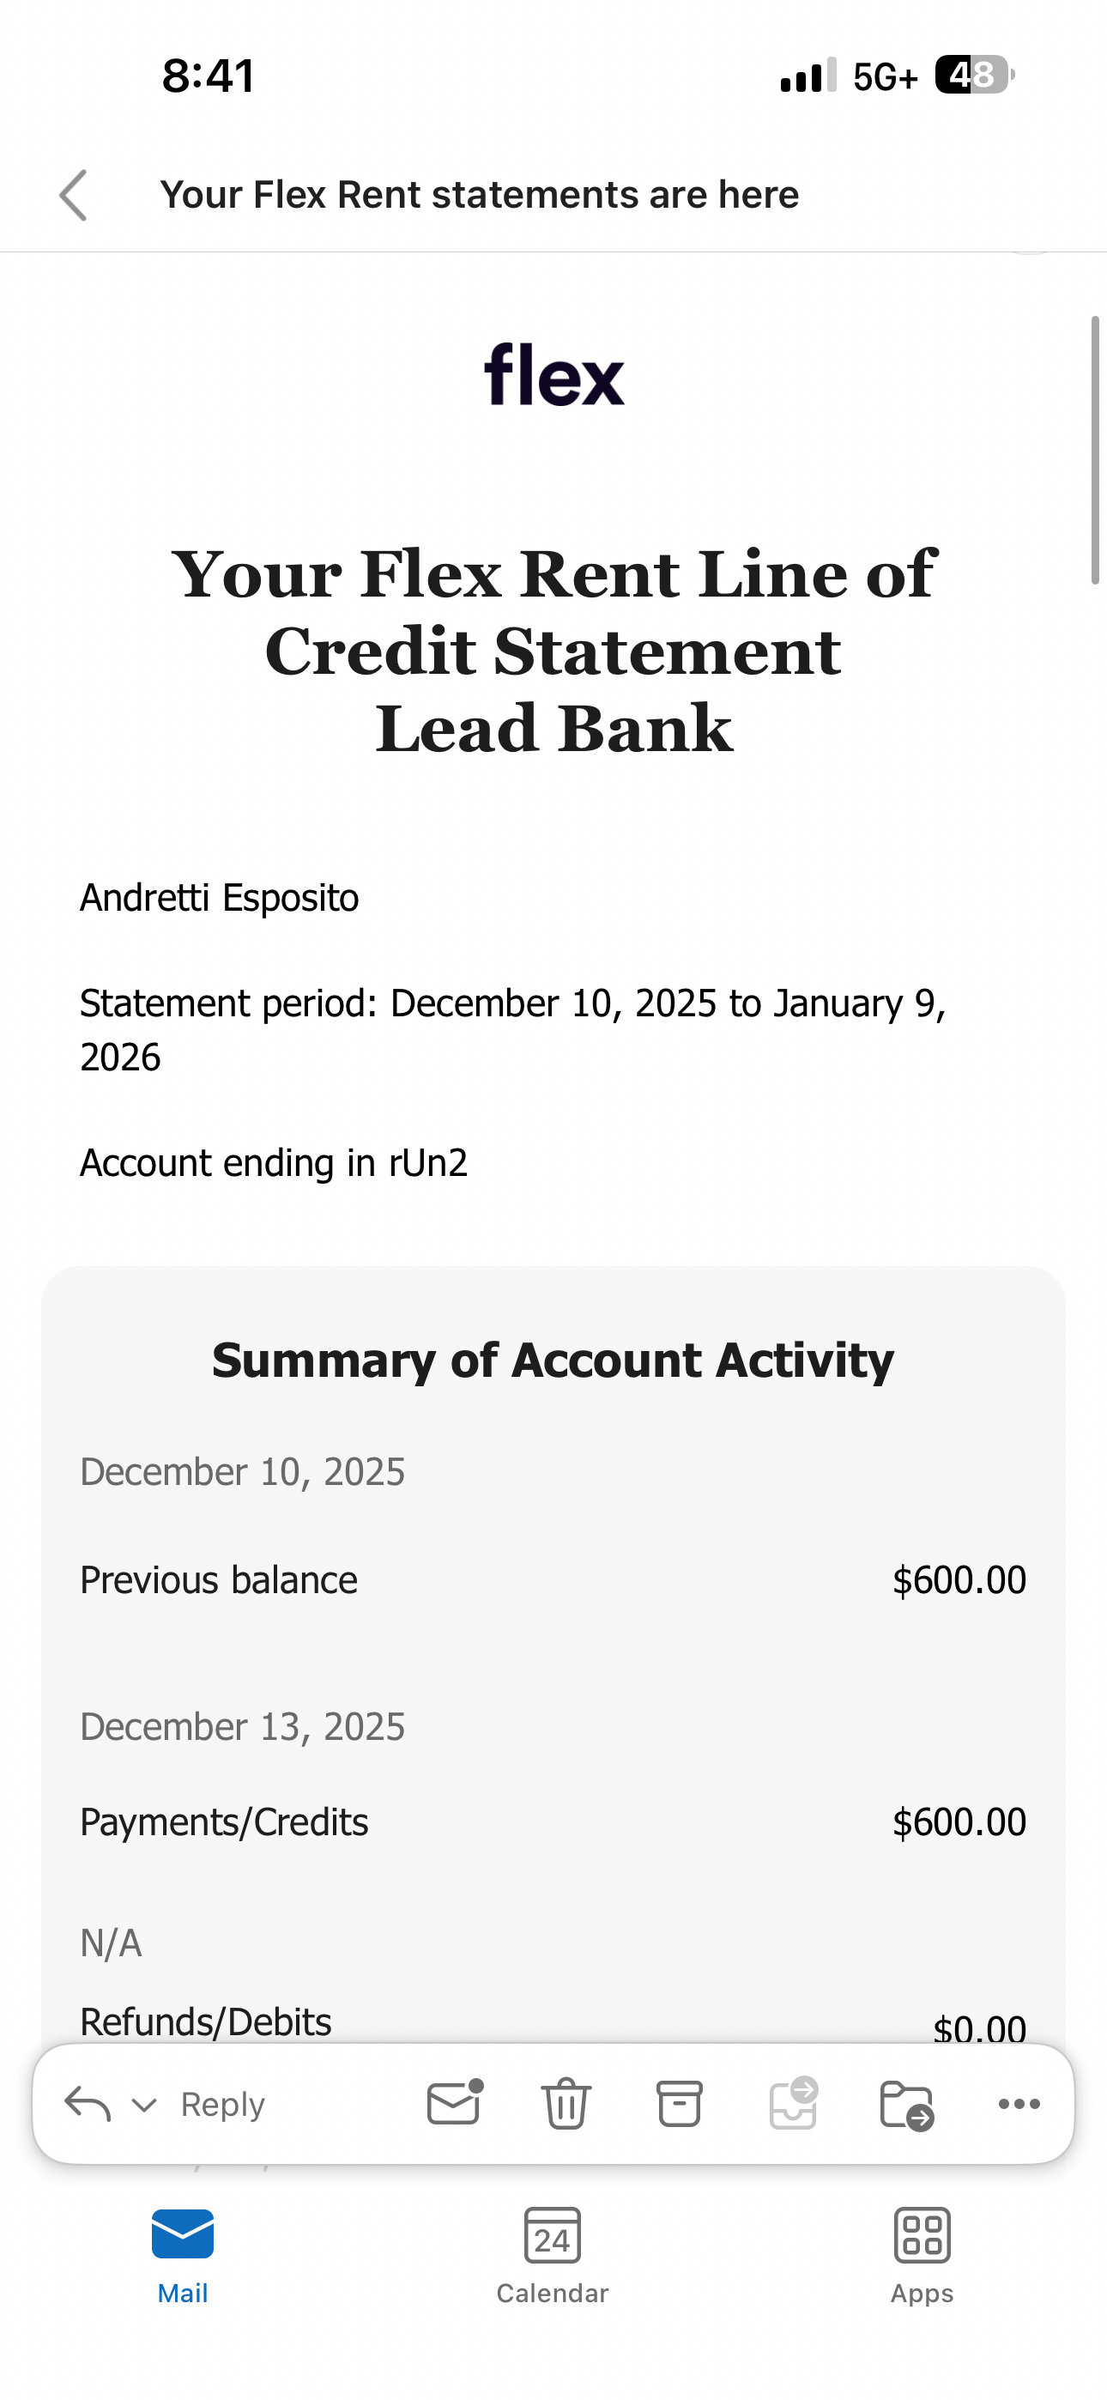Expand reply options chevron beside Reply
This screenshot has height=2400, width=1107.
(x=144, y=2105)
